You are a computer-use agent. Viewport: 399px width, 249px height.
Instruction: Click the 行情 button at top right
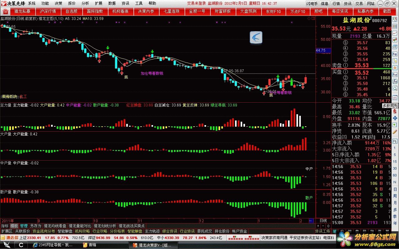336,3
